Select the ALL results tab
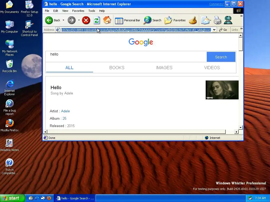This screenshot has height=202, width=270. click(69, 68)
